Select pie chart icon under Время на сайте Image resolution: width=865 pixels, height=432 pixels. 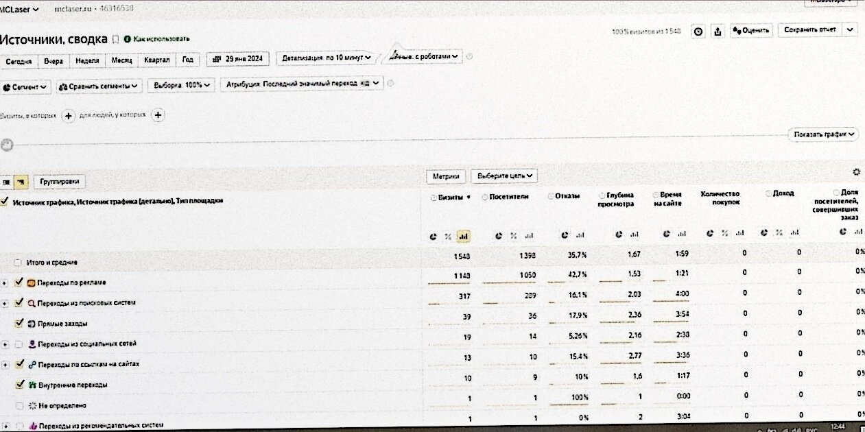click(665, 234)
